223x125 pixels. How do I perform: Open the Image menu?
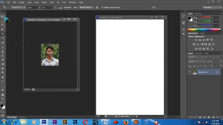(22, 2)
